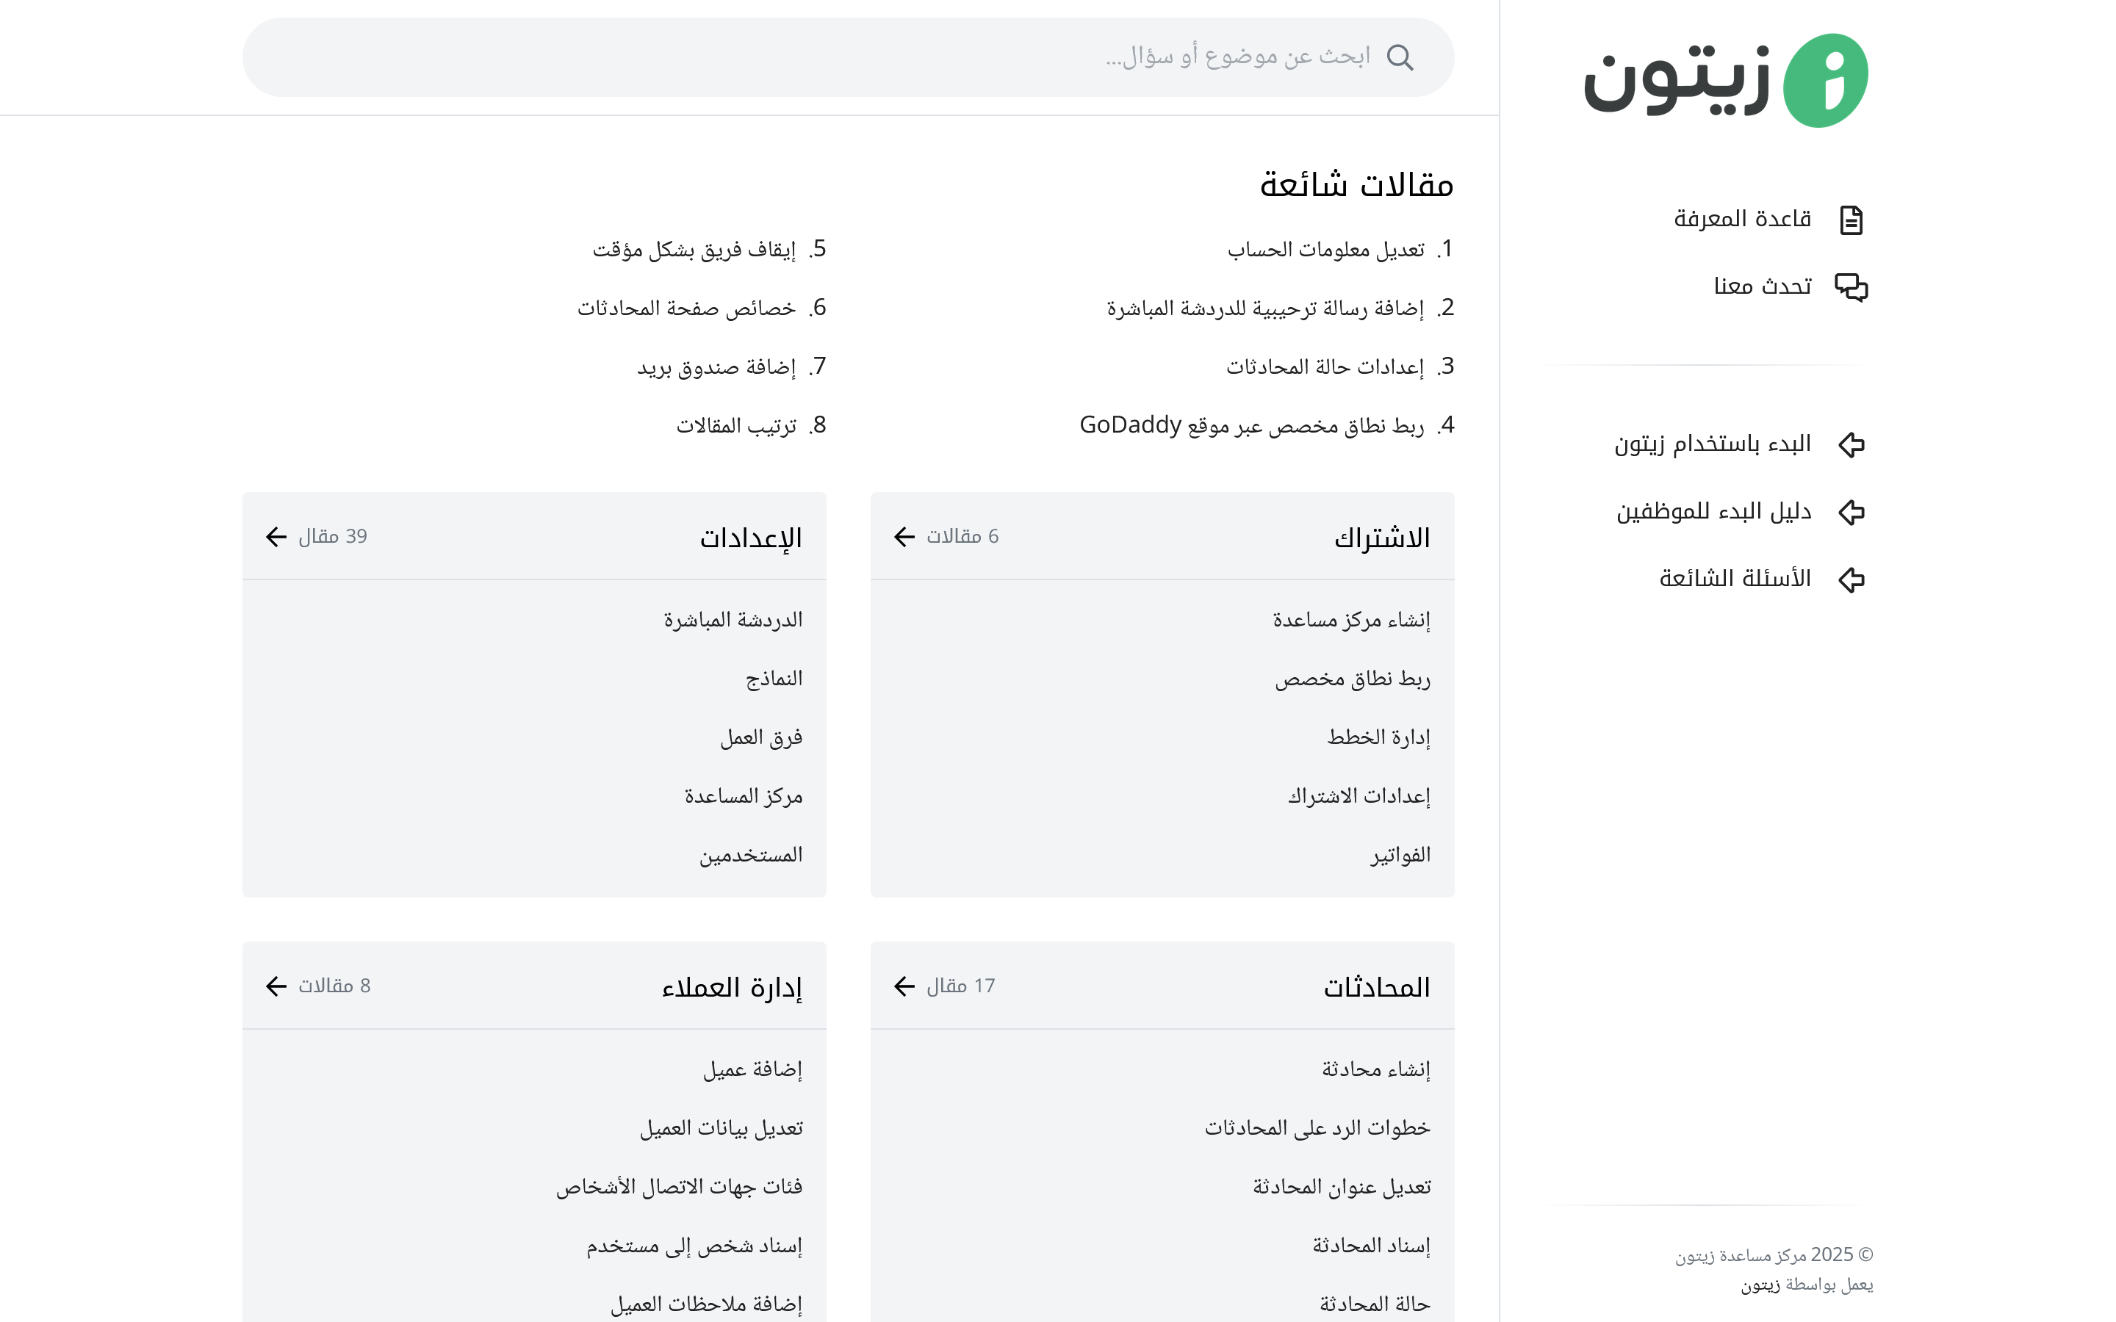Click the search magnifier icon
The image size is (2116, 1322).
1400,58
